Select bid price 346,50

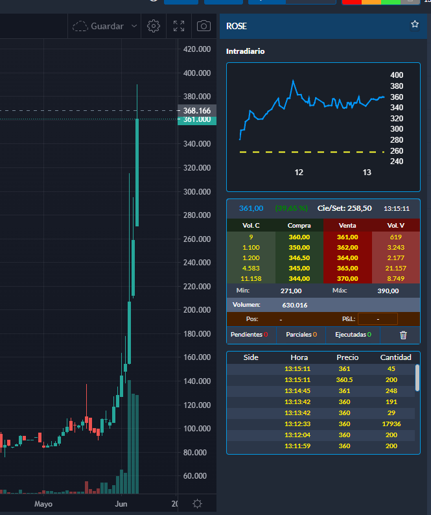click(299, 258)
